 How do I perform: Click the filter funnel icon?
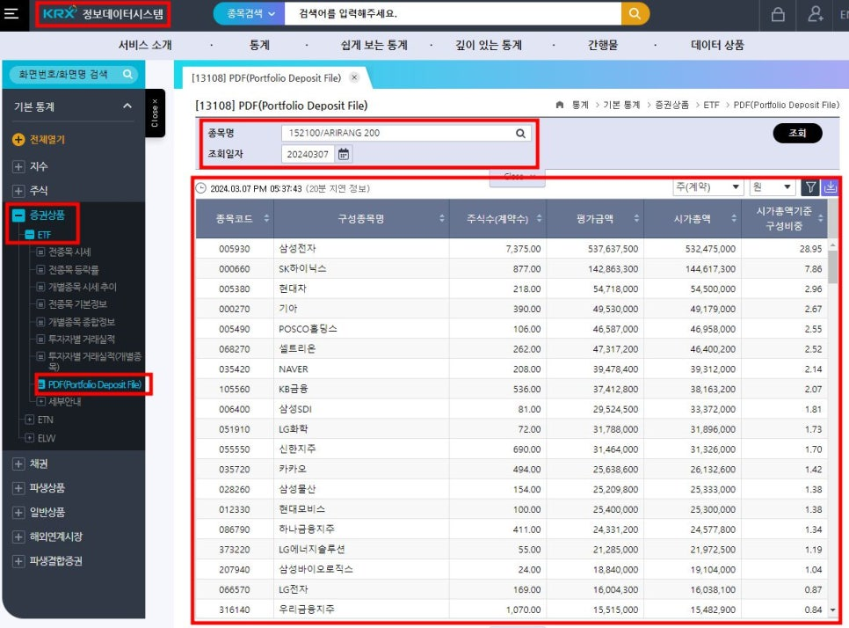pyautogui.click(x=810, y=187)
